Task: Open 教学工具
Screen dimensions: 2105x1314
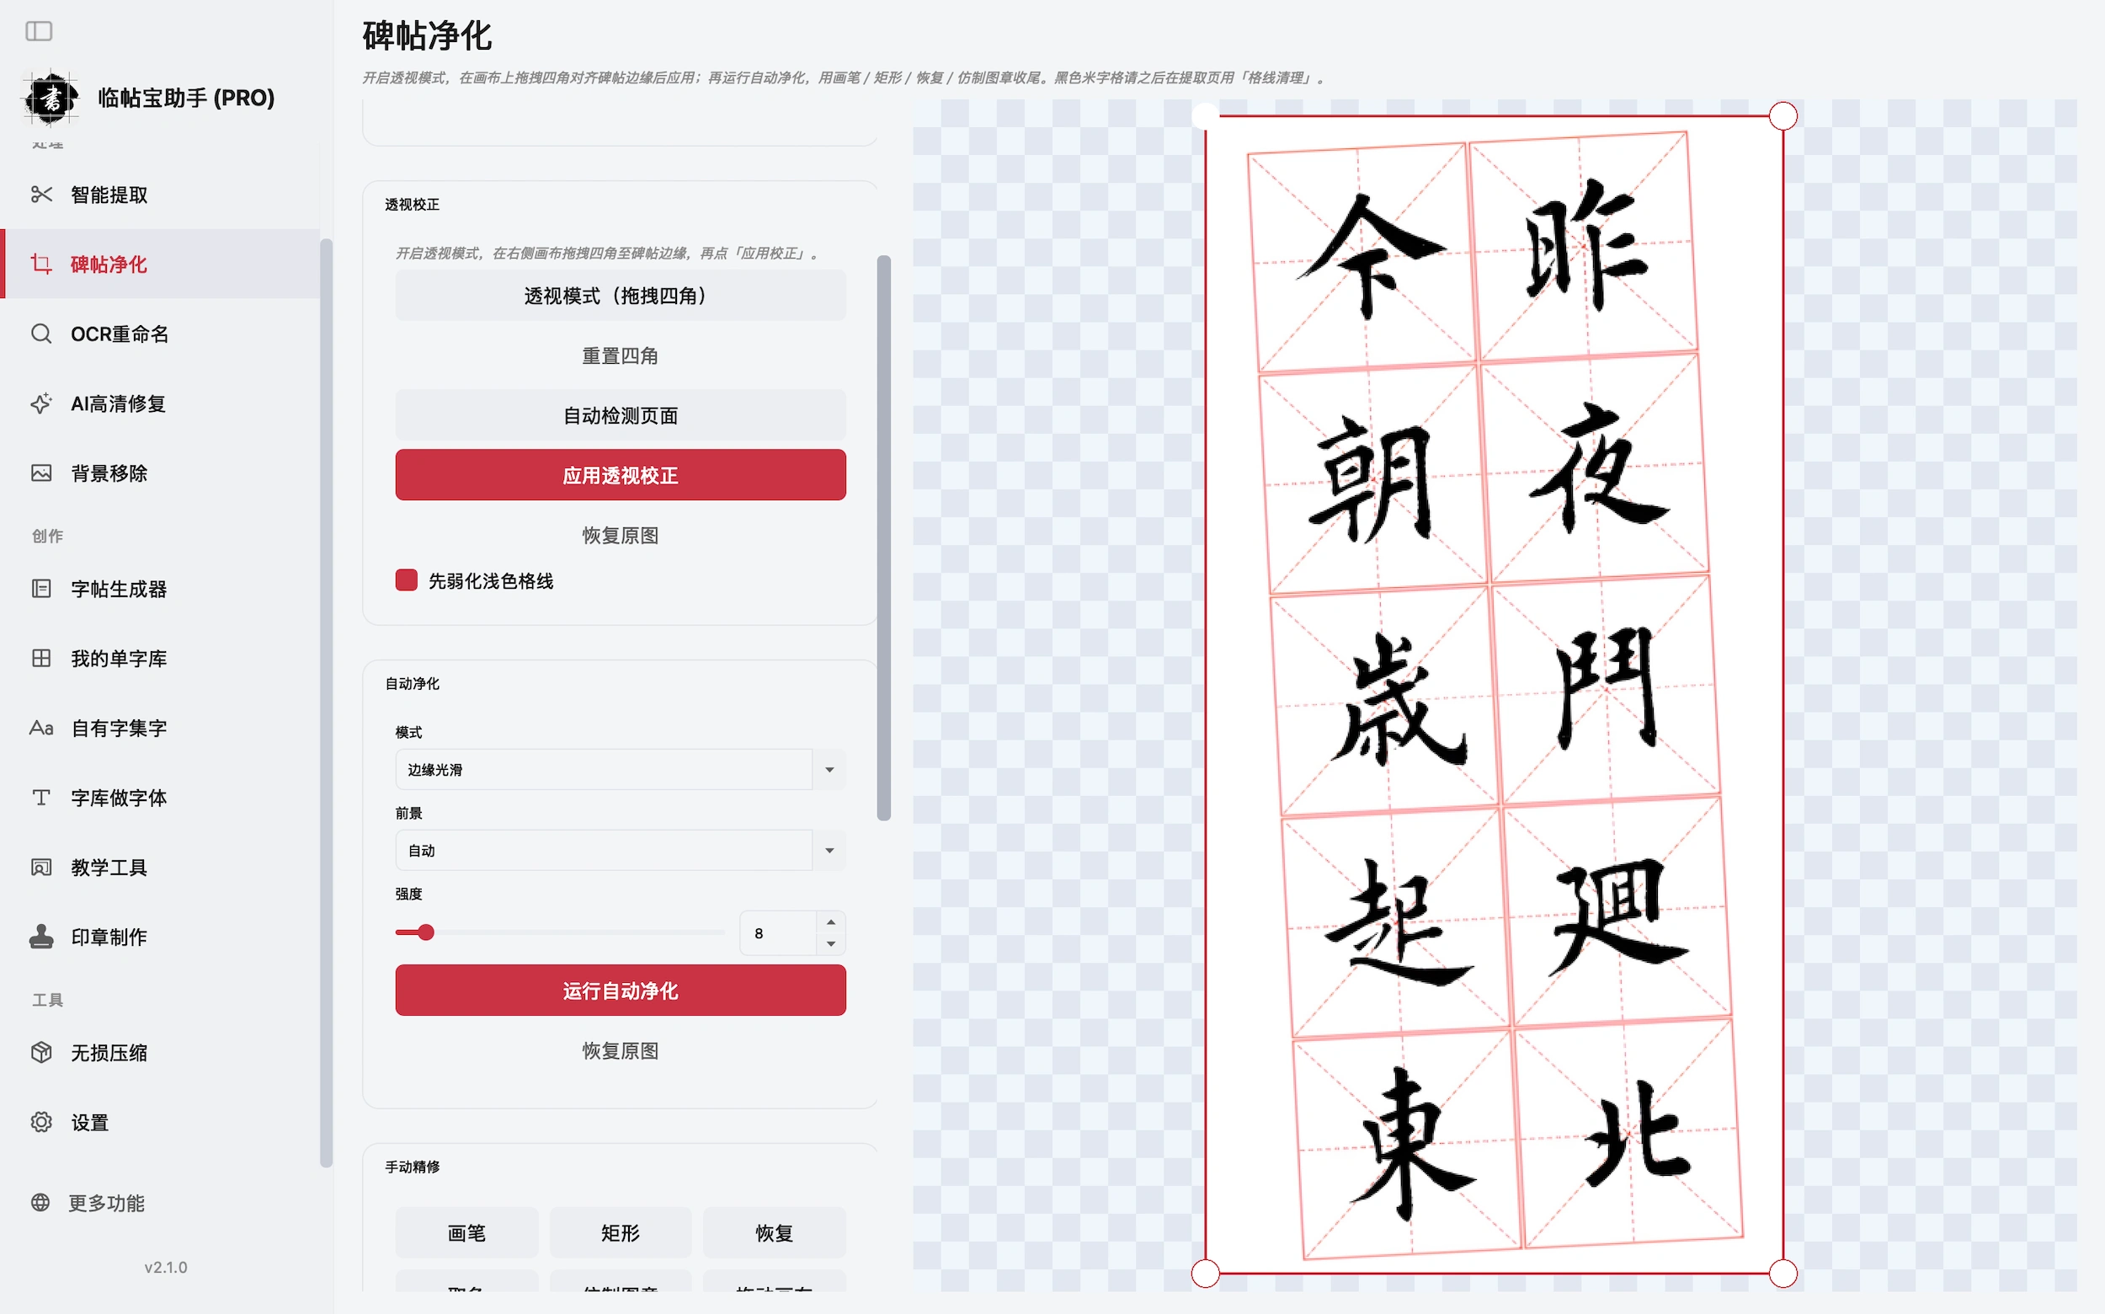Action: pyautogui.click(x=162, y=867)
